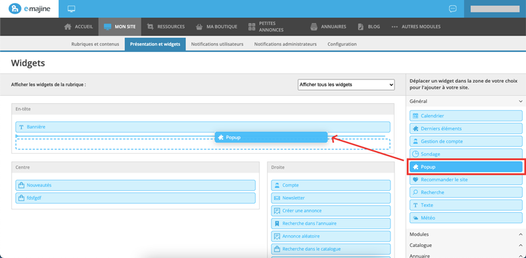The height and width of the screenshot is (258, 526).
Task: Click the envelope icon on Newsletter widget
Action: [x=277, y=198]
